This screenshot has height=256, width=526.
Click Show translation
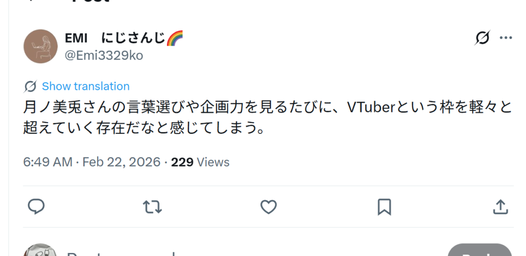click(85, 86)
